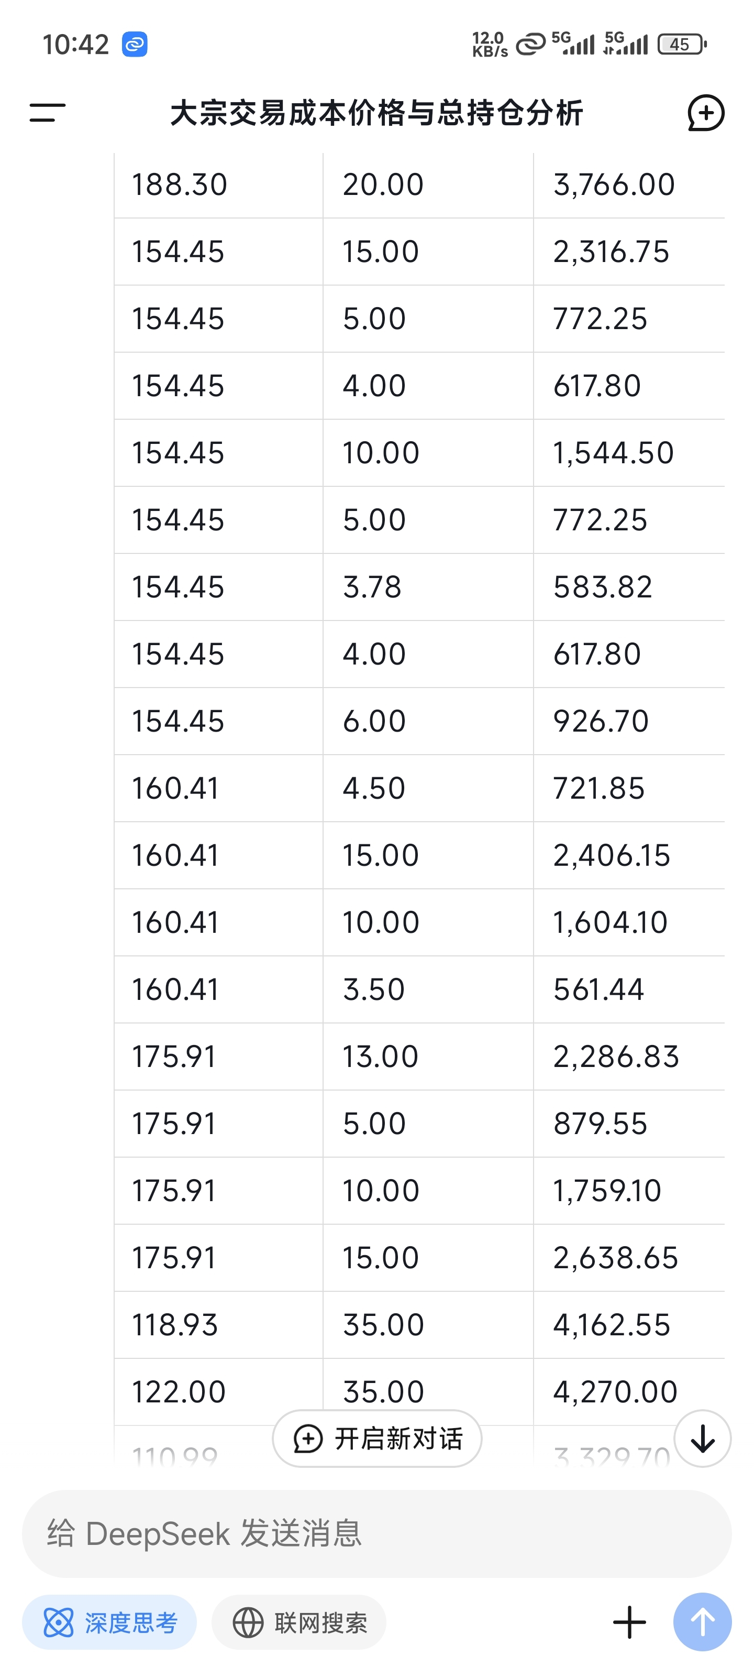The height and width of the screenshot is (1677, 754).
Task: Start new chat via top-right bubble icon
Action: [x=706, y=113]
